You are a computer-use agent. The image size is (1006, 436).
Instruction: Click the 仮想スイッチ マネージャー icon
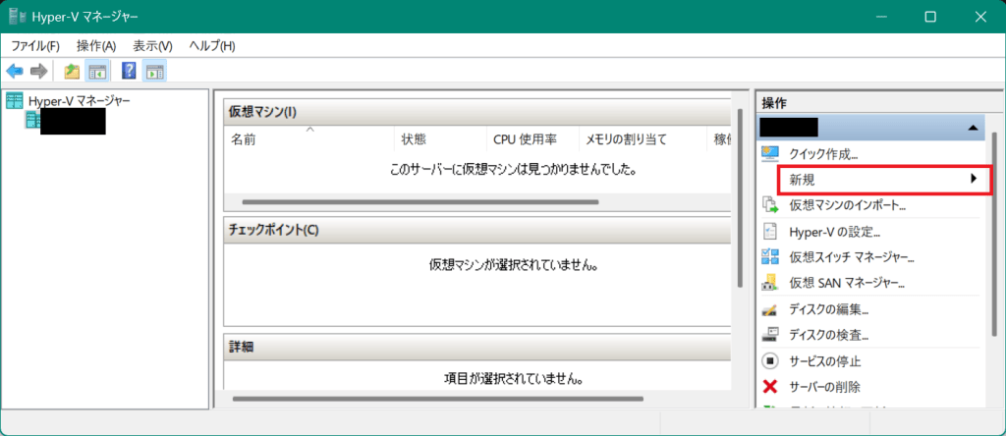pyautogui.click(x=770, y=257)
